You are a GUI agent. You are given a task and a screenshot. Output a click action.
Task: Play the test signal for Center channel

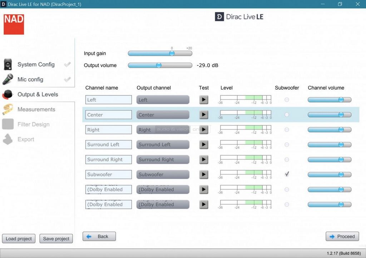pyautogui.click(x=204, y=115)
